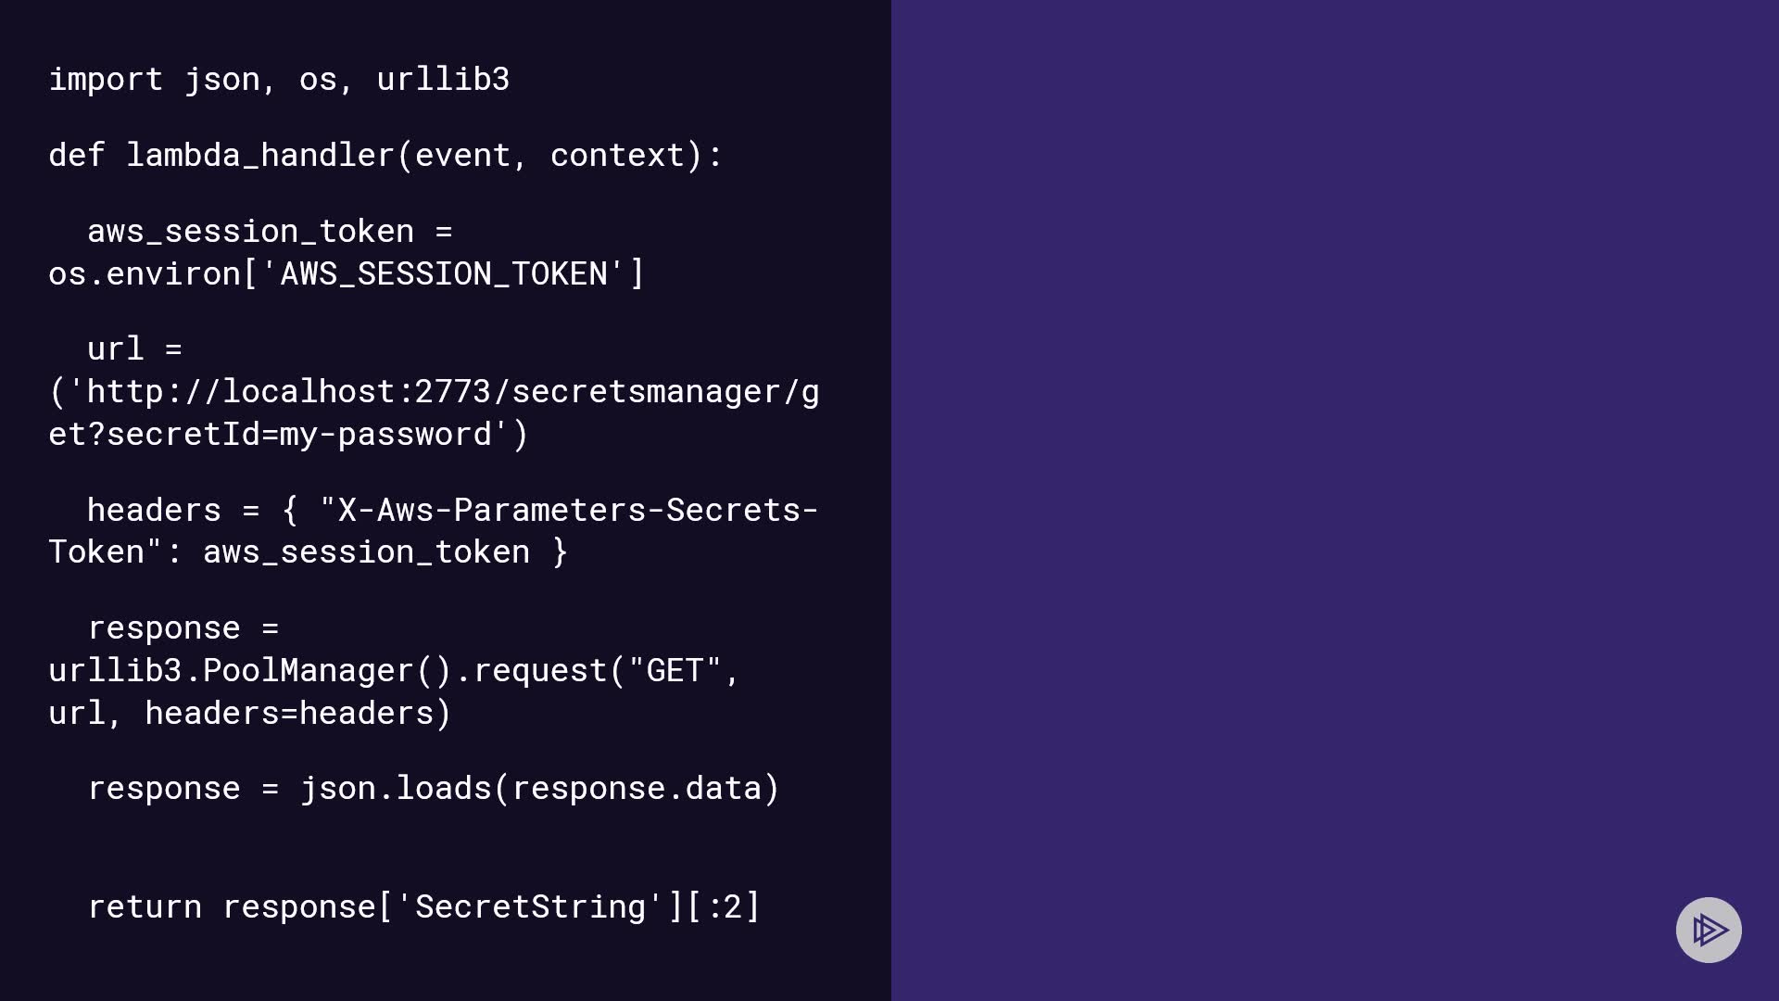
Task: Click the 'url =' assignment text
Action: click(x=134, y=349)
